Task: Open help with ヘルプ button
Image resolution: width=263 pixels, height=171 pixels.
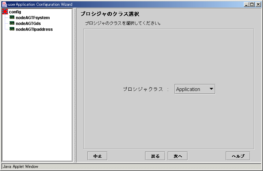Action: click(238, 156)
